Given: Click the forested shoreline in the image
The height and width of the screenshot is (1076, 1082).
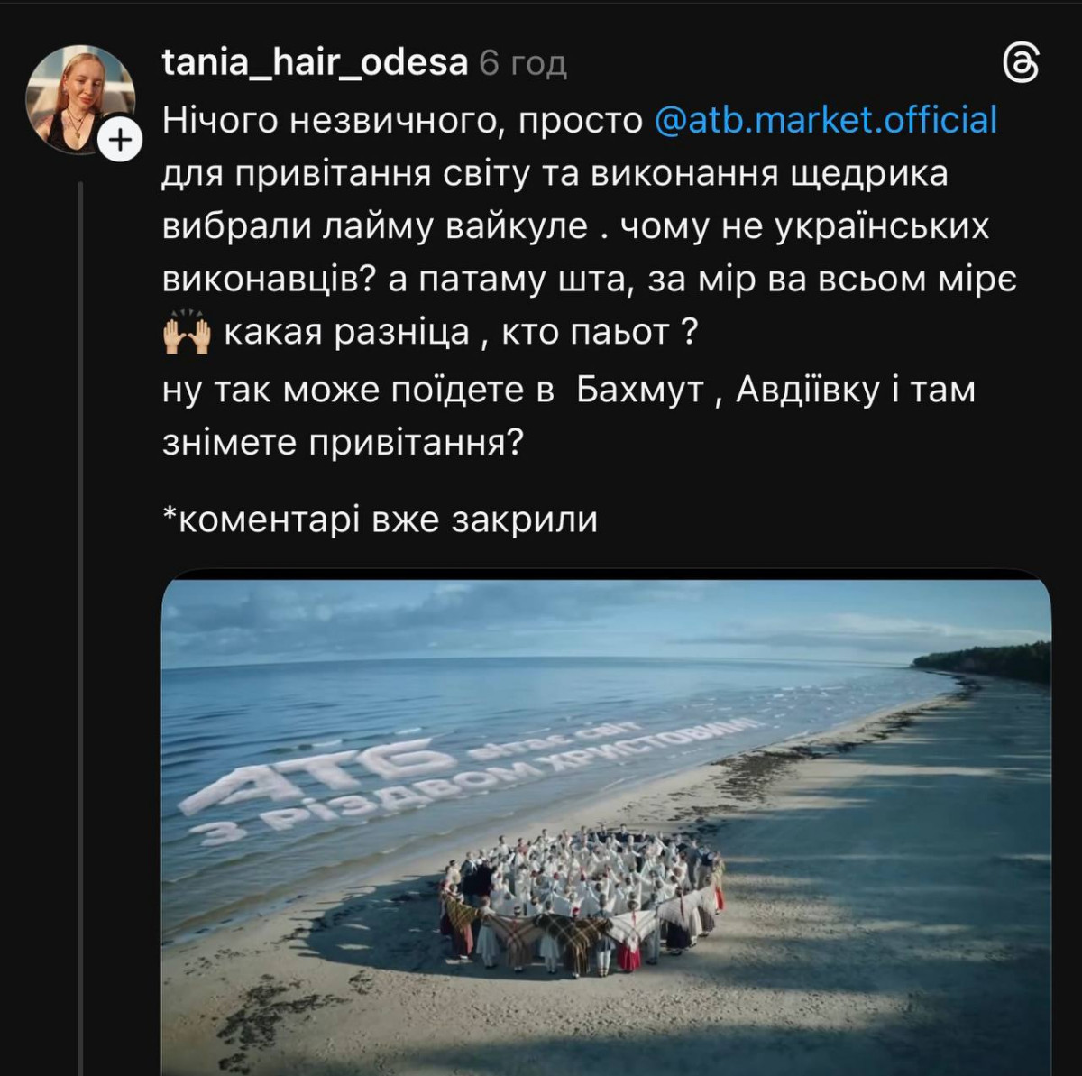Looking at the screenshot, I should [987, 663].
